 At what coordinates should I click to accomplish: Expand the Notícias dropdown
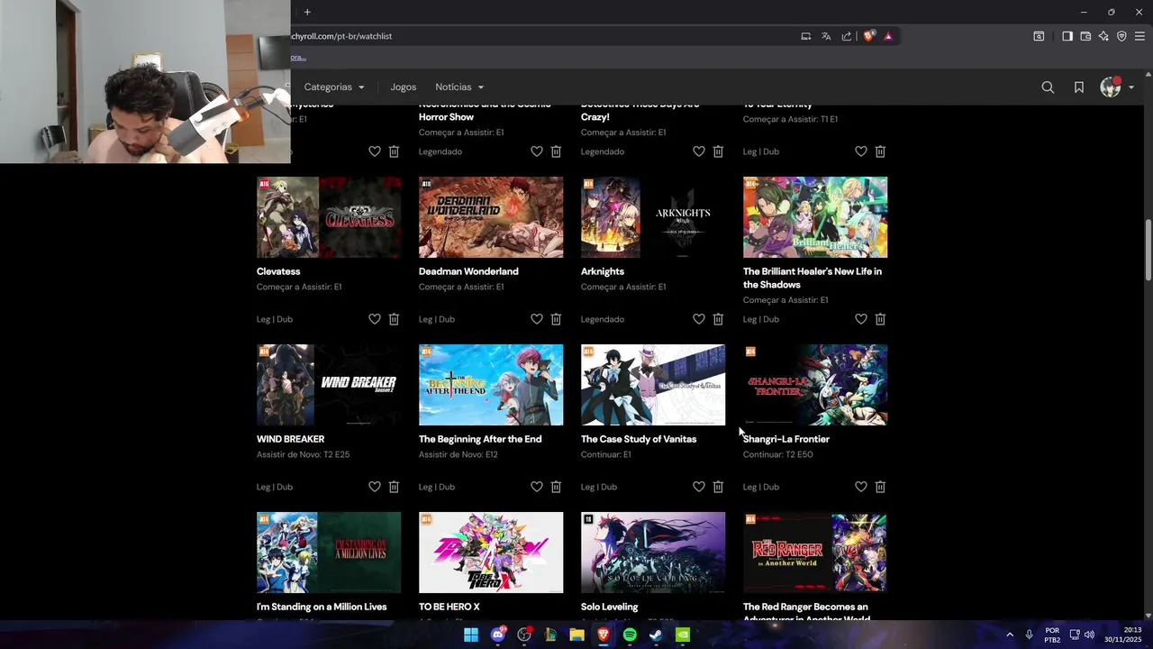(x=459, y=87)
